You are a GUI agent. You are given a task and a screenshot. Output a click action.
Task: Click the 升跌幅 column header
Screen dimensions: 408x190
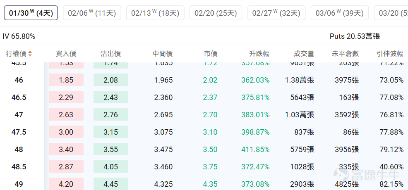(x=259, y=54)
